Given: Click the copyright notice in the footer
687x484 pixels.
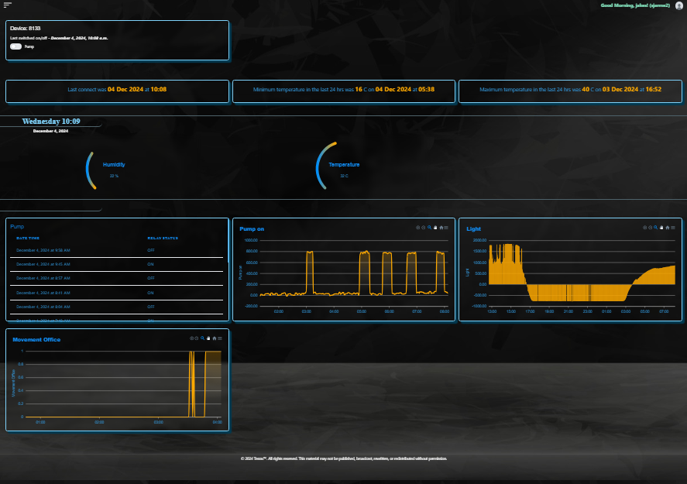Looking at the screenshot, I should [344, 458].
